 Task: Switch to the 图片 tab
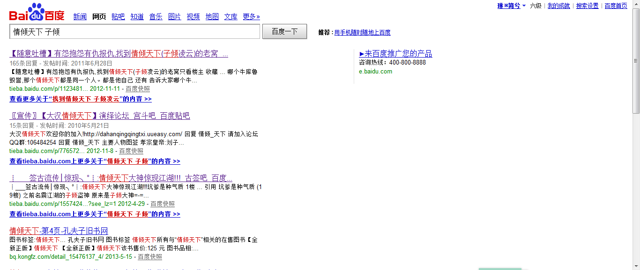pyautogui.click(x=174, y=16)
